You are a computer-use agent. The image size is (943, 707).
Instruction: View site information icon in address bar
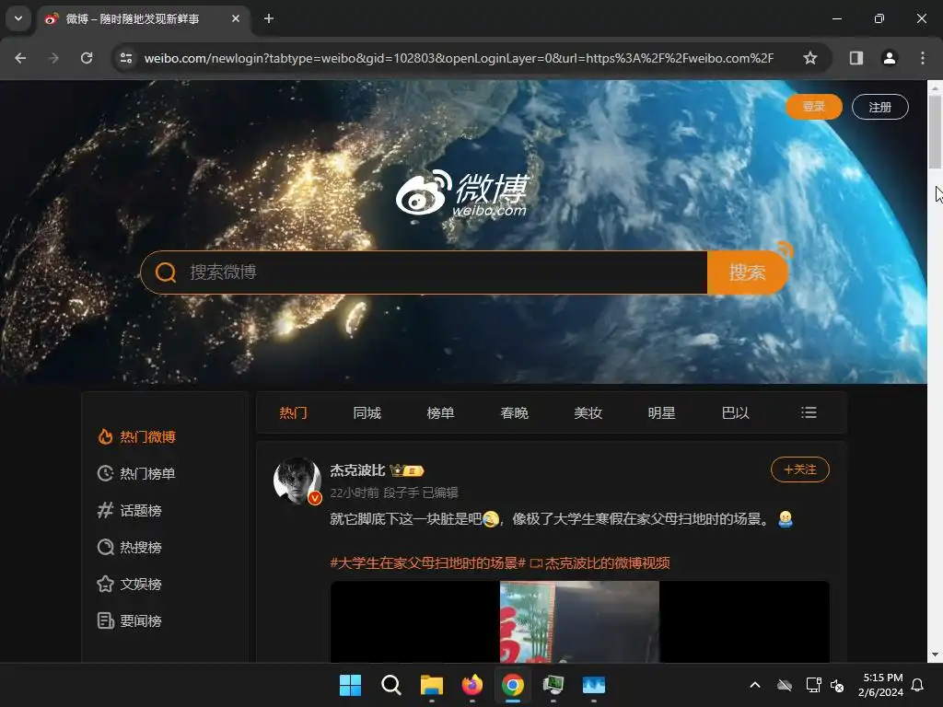pyautogui.click(x=126, y=58)
